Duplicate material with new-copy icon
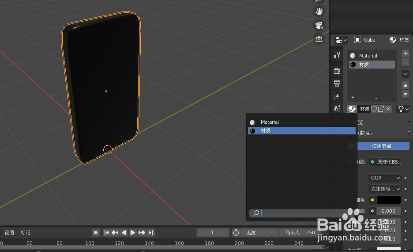The height and width of the screenshot is (252, 413). [381, 109]
